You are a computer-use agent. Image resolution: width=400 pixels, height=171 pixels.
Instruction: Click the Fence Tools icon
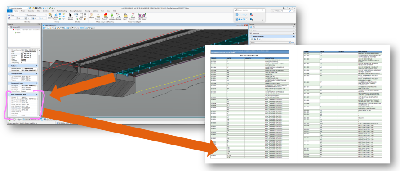[x=81, y=16]
